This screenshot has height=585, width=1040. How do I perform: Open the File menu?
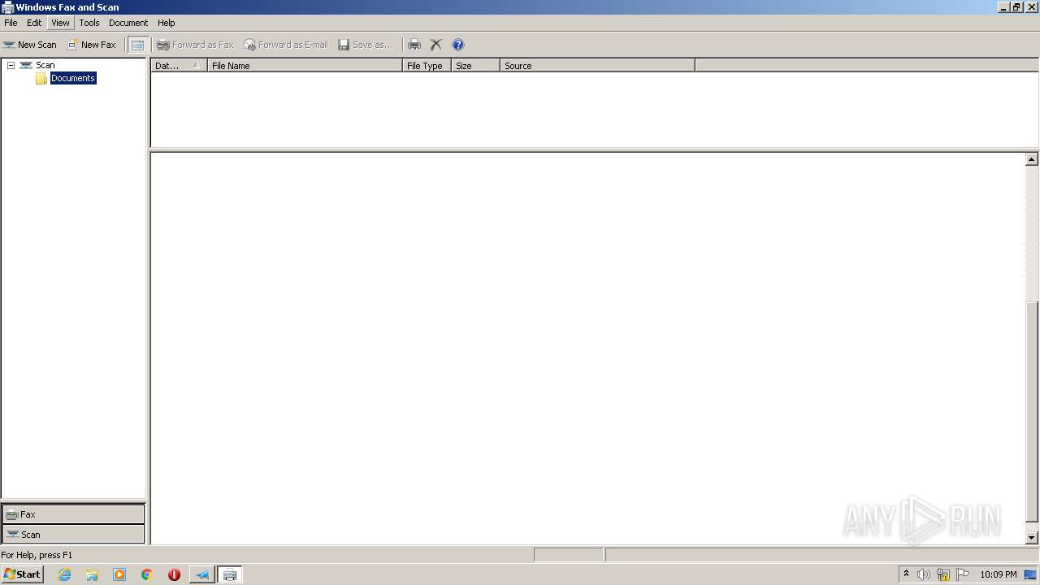11,23
